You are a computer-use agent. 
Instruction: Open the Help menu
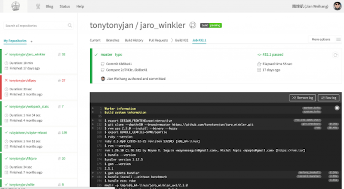80,6
